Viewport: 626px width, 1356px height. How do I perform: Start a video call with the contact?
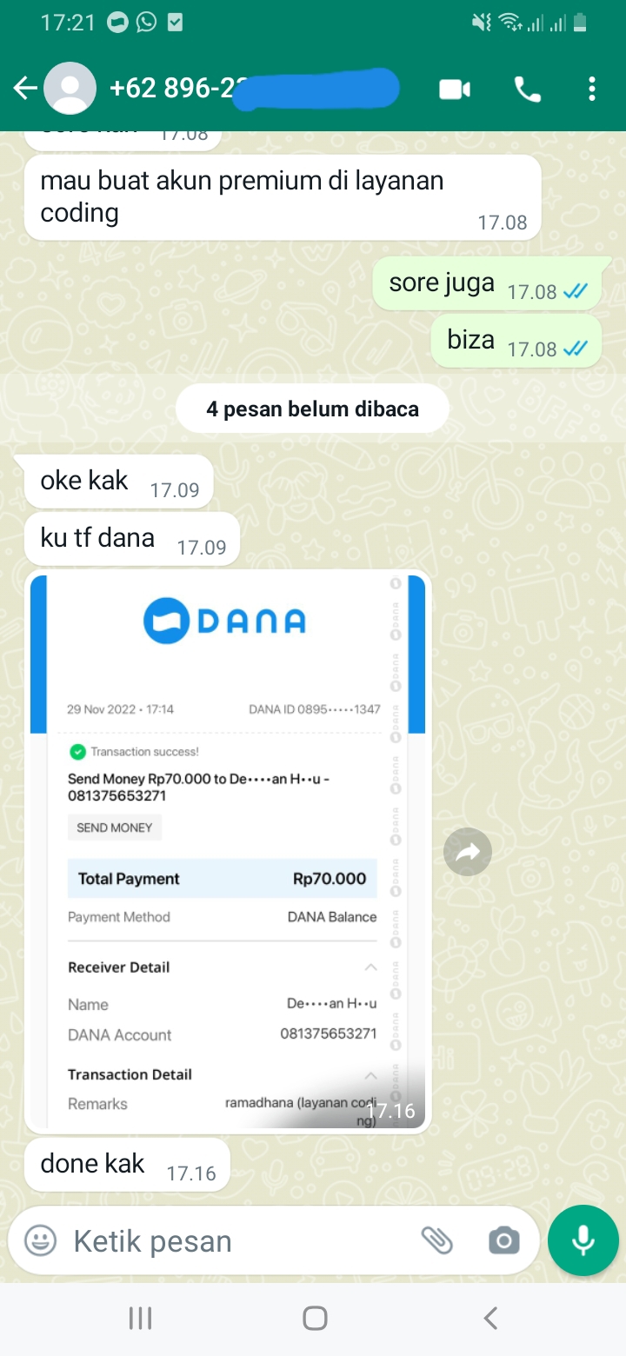click(455, 89)
